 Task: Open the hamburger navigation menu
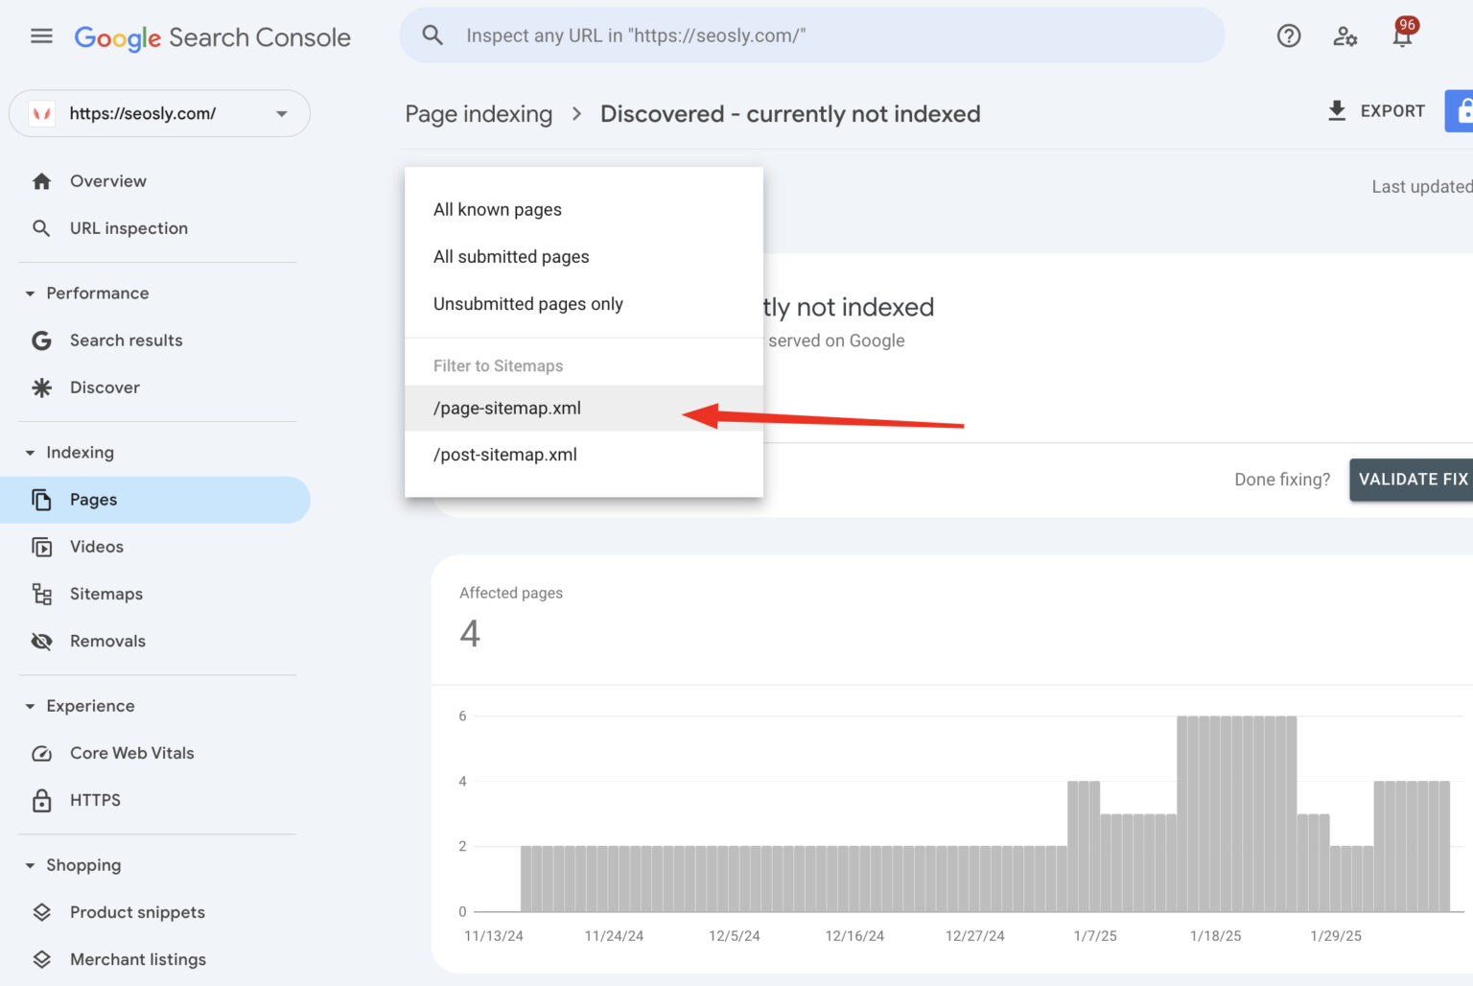41,35
